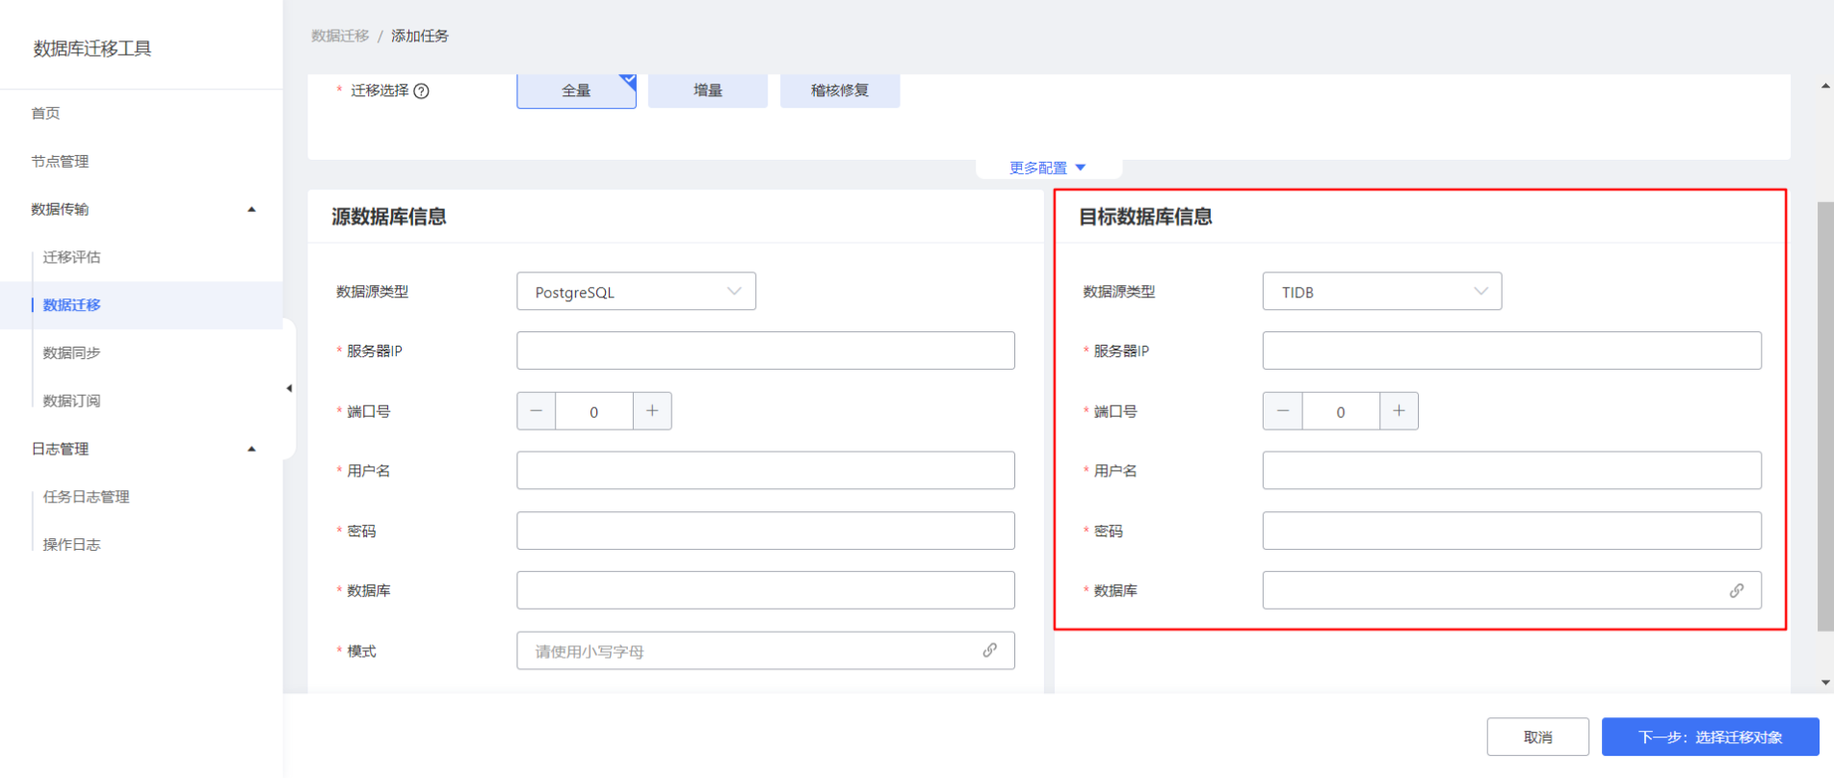
Task: Focus the target 用户名 input field
Action: (1512, 471)
